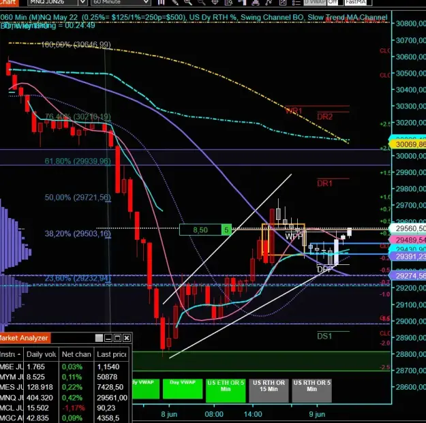Select the Market Analyzer window title tab

pyautogui.click(x=25, y=338)
